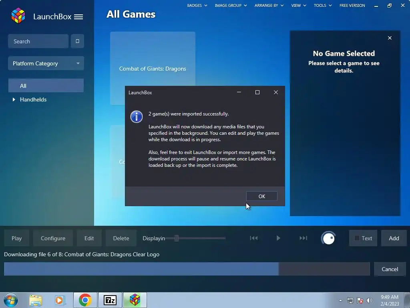The width and height of the screenshot is (410, 308).
Task: Open the LaunchBox hamburger menu
Action: click(x=78, y=17)
